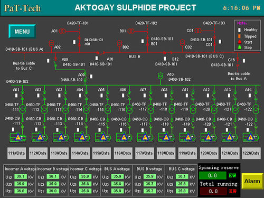Select the B01 transformer symbol
The image size is (264, 198).
point(131,31)
